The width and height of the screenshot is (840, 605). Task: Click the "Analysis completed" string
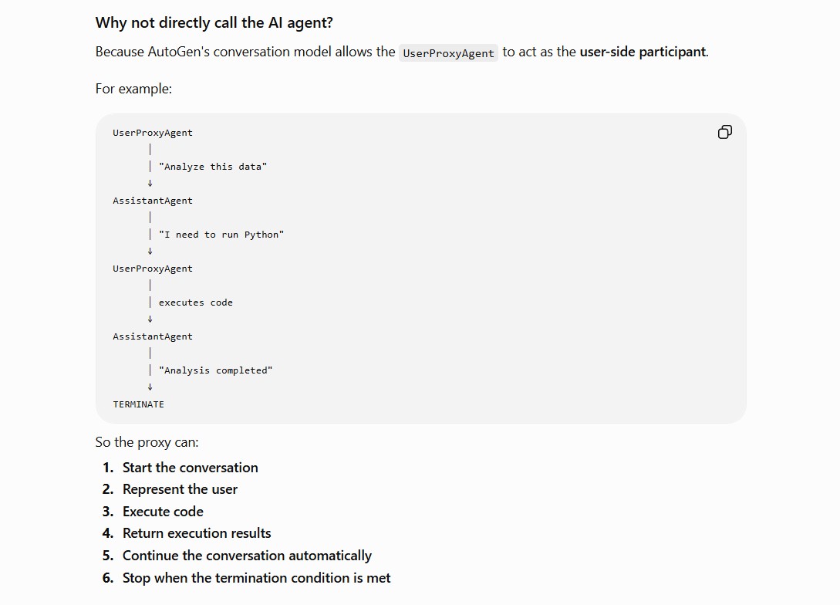(215, 370)
